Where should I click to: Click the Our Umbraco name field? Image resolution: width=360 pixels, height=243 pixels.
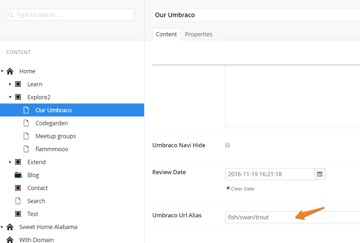[256, 15]
